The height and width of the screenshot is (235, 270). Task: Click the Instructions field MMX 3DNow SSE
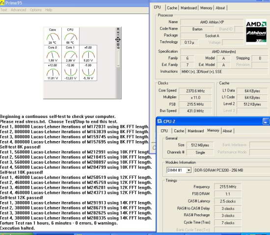pyautogui.click(x=224, y=72)
